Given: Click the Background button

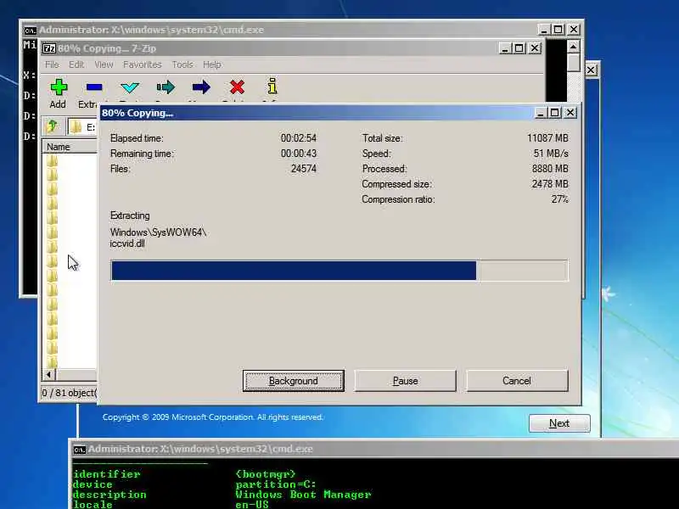Looking at the screenshot, I should point(294,381).
